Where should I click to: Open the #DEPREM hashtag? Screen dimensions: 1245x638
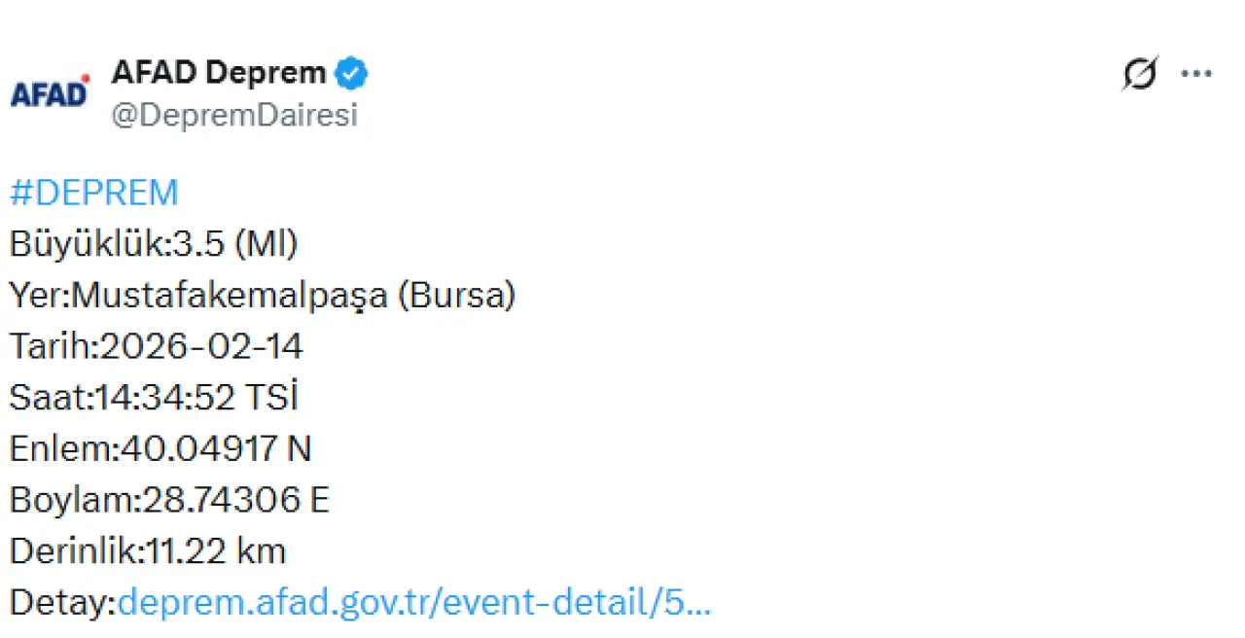94,193
